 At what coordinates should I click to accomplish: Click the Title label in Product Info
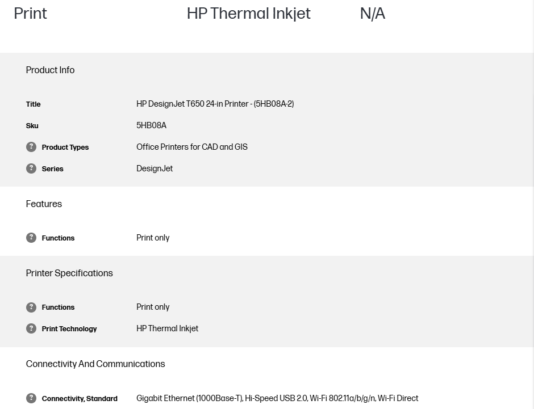[x=34, y=104]
